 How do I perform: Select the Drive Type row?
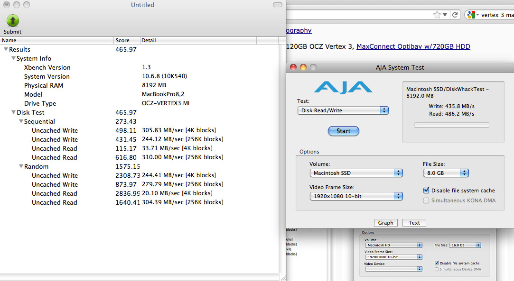[140, 103]
